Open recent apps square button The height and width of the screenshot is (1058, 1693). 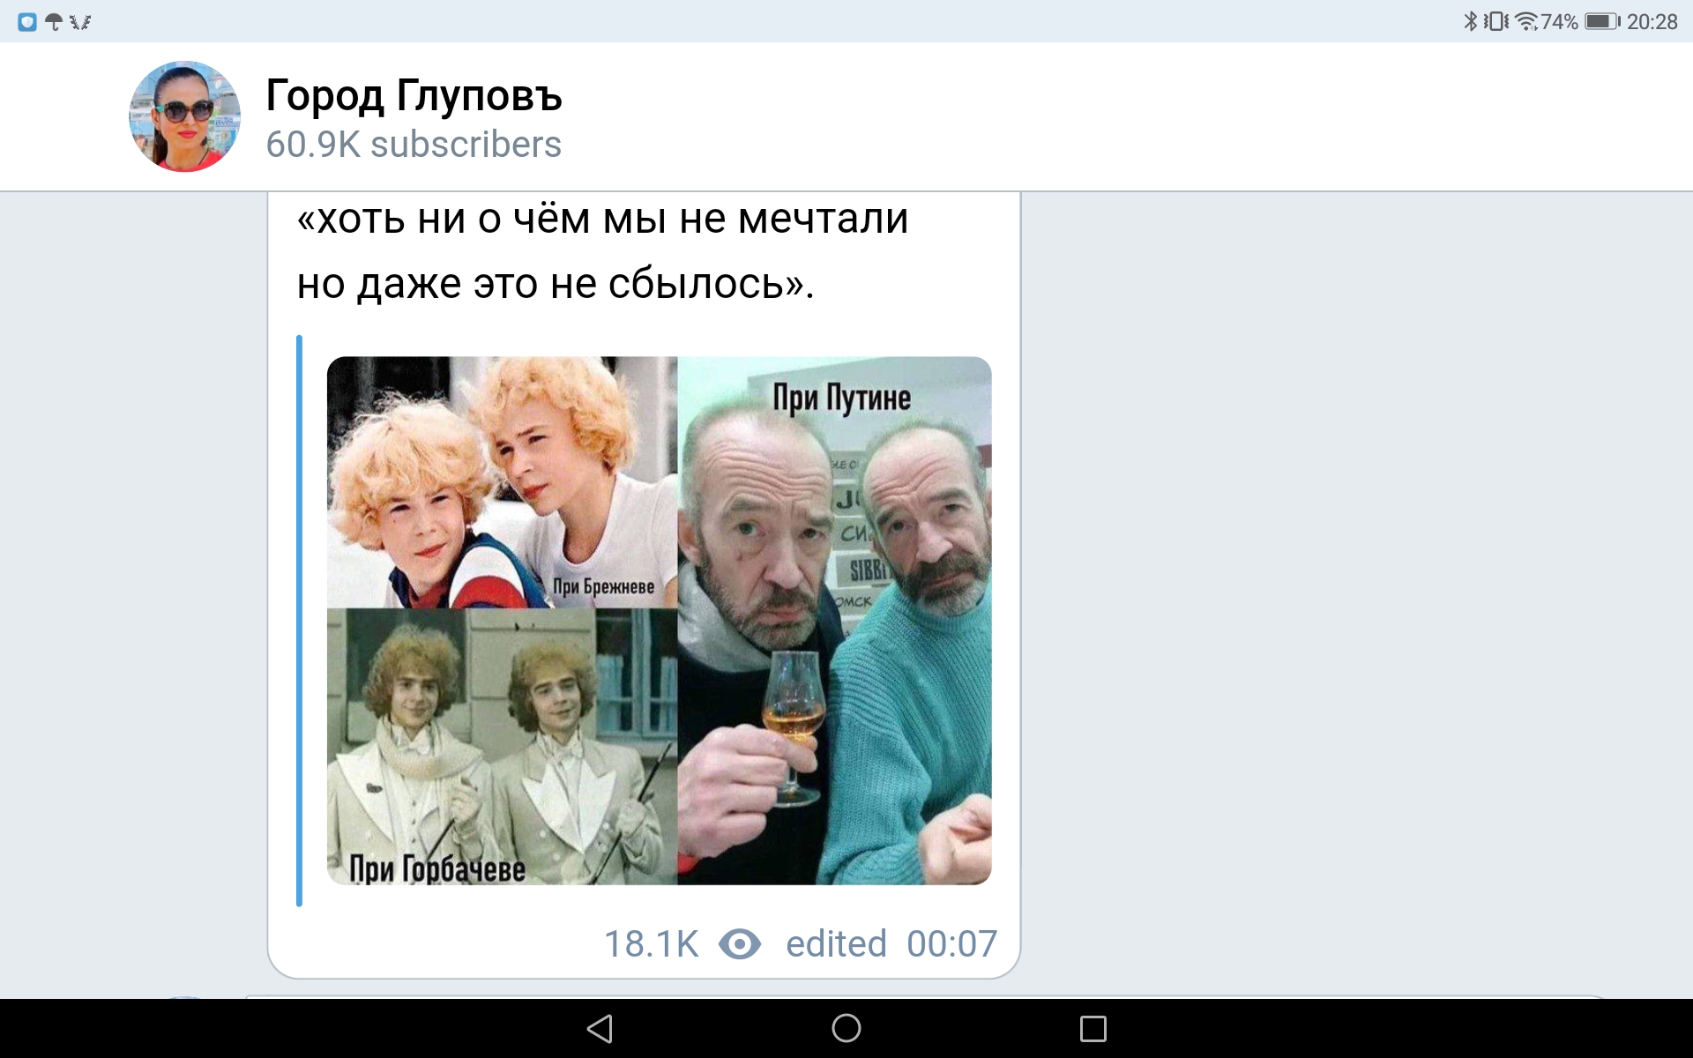pyautogui.click(x=1093, y=1028)
